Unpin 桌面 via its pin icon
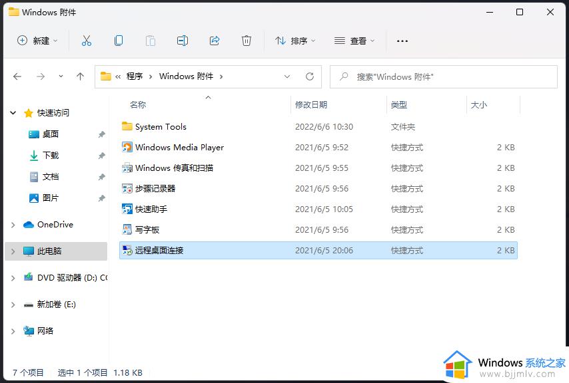This screenshot has width=569, height=383. coord(101,135)
